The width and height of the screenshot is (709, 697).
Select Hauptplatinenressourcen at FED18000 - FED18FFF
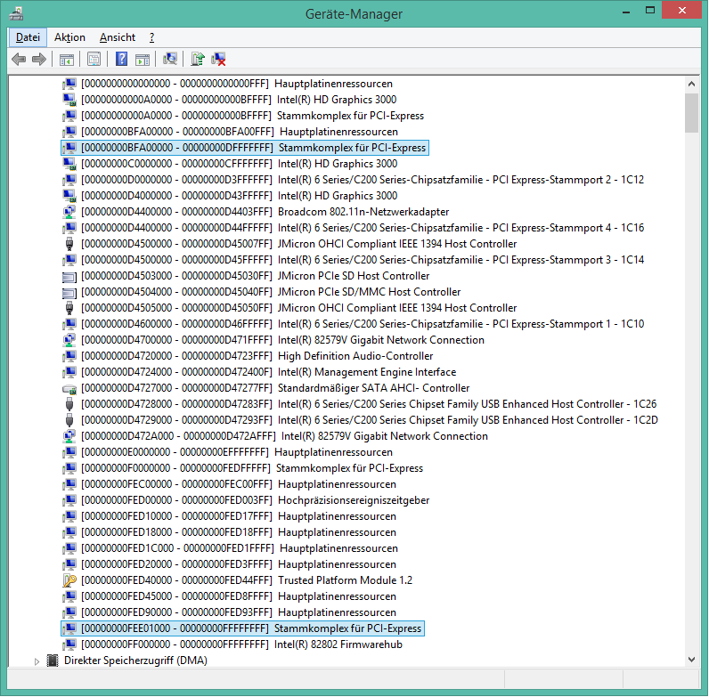pyautogui.click(x=239, y=532)
